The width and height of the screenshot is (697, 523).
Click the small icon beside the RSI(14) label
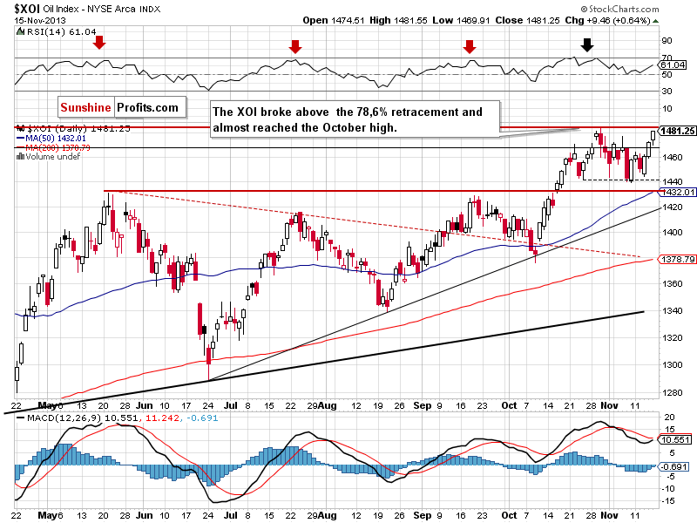pyautogui.click(x=20, y=31)
